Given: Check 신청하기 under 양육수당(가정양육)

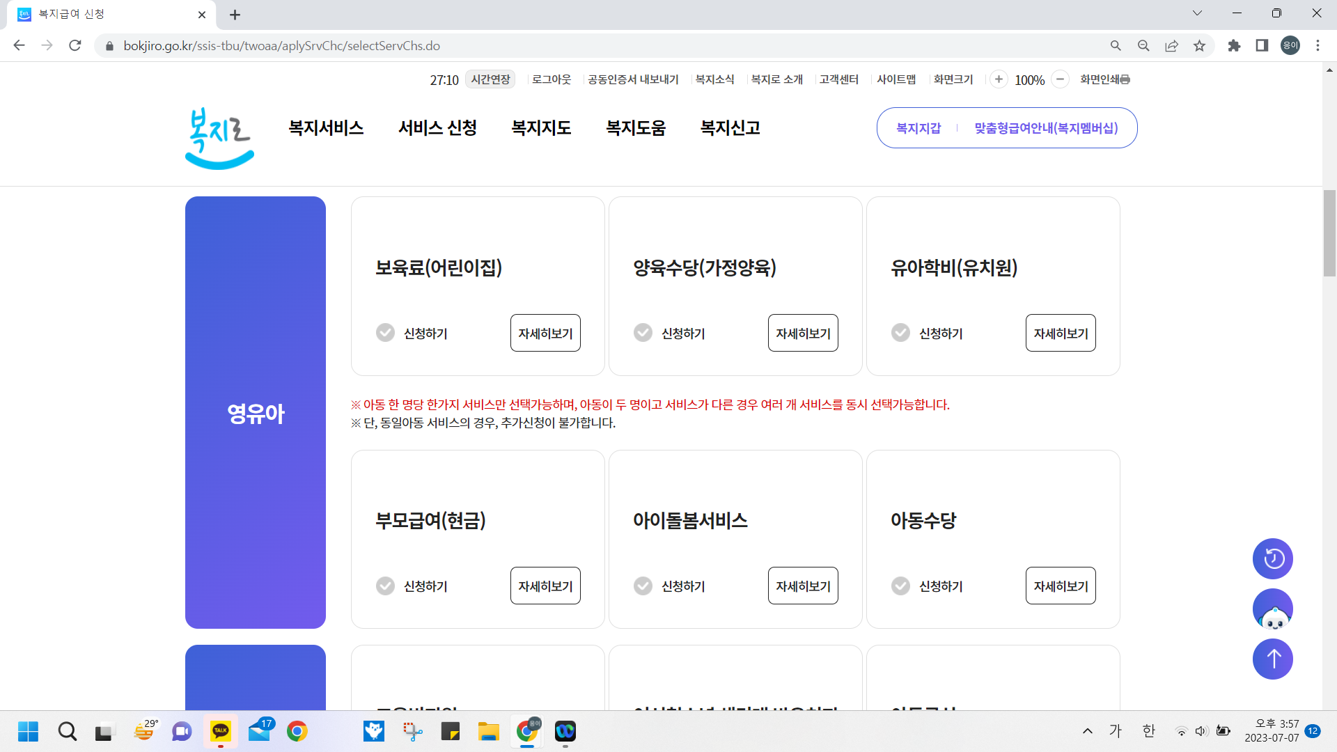Looking at the screenshot, I should click(x=643, y=333).
